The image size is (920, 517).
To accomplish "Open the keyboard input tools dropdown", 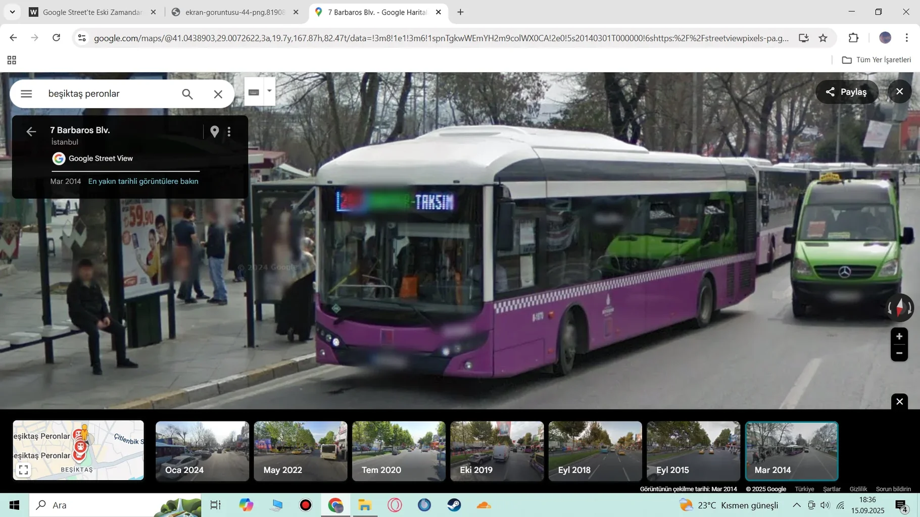I will 269,91.
